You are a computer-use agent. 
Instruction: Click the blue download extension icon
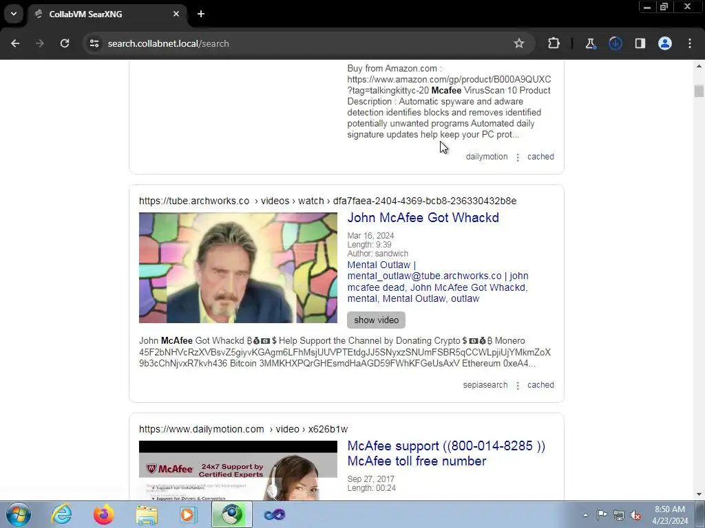click(x=615, y=43)
